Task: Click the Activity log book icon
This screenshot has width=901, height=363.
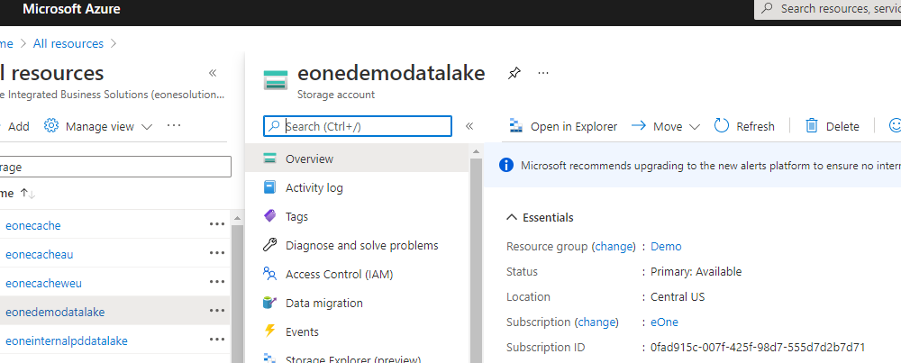Action: 269,187
